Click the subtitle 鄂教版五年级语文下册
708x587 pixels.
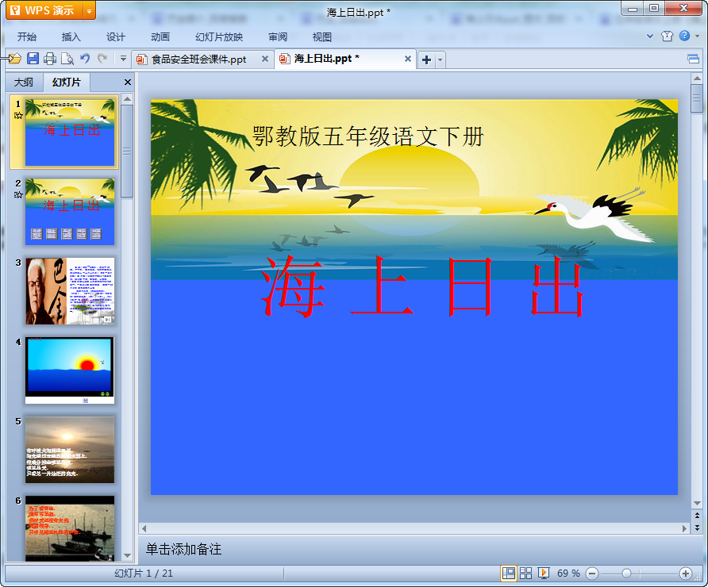[368, 136]
